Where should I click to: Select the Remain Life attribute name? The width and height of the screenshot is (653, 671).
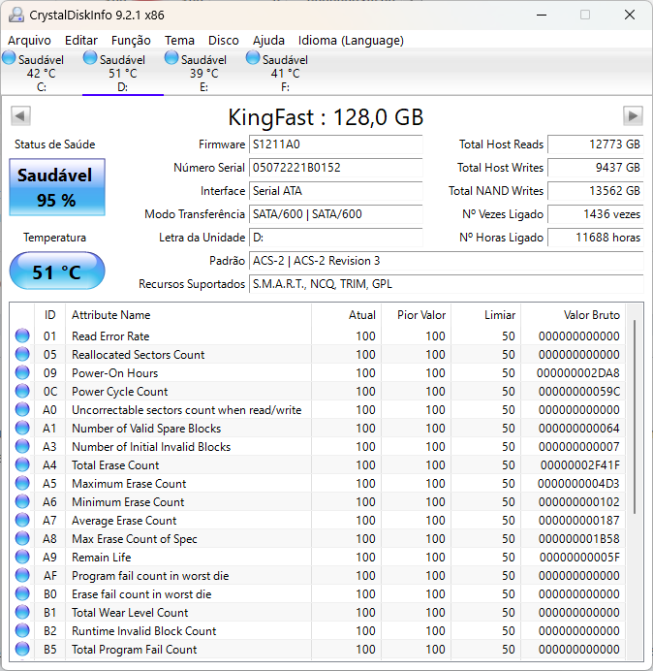[x=102, y=558]
